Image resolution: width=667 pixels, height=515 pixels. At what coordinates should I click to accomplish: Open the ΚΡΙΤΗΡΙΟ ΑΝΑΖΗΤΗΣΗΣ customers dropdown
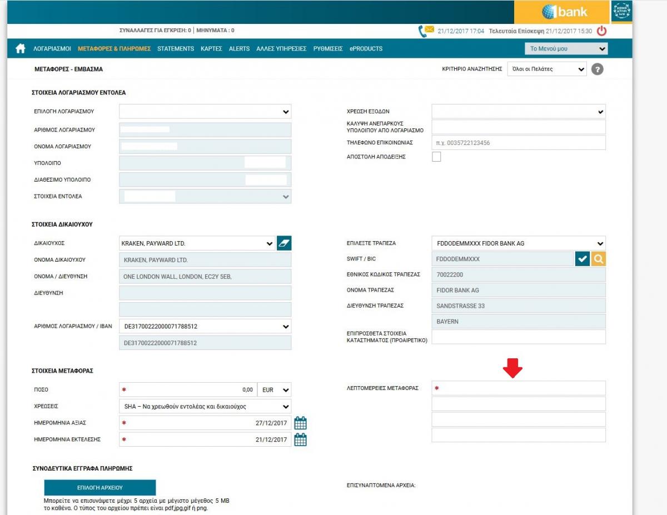(547, 69)
